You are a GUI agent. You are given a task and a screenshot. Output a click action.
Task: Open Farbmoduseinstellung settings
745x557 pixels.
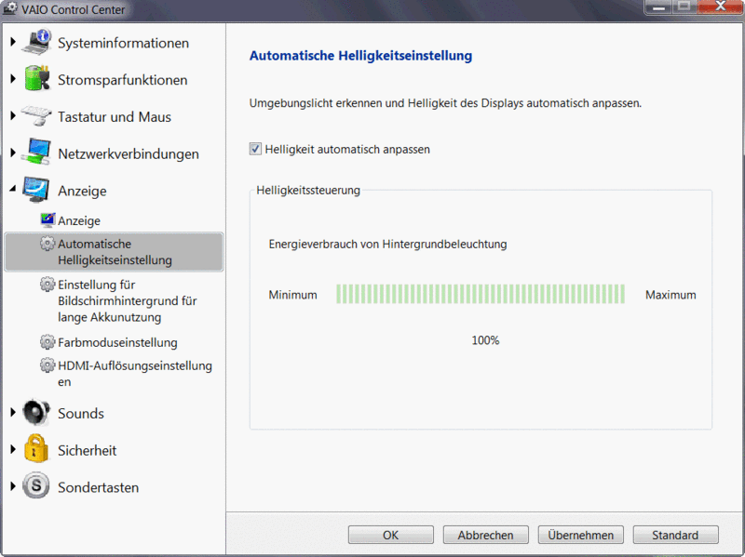click(117, 342)
